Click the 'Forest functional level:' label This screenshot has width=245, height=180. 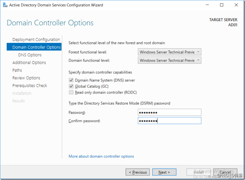tap(88, 52)
